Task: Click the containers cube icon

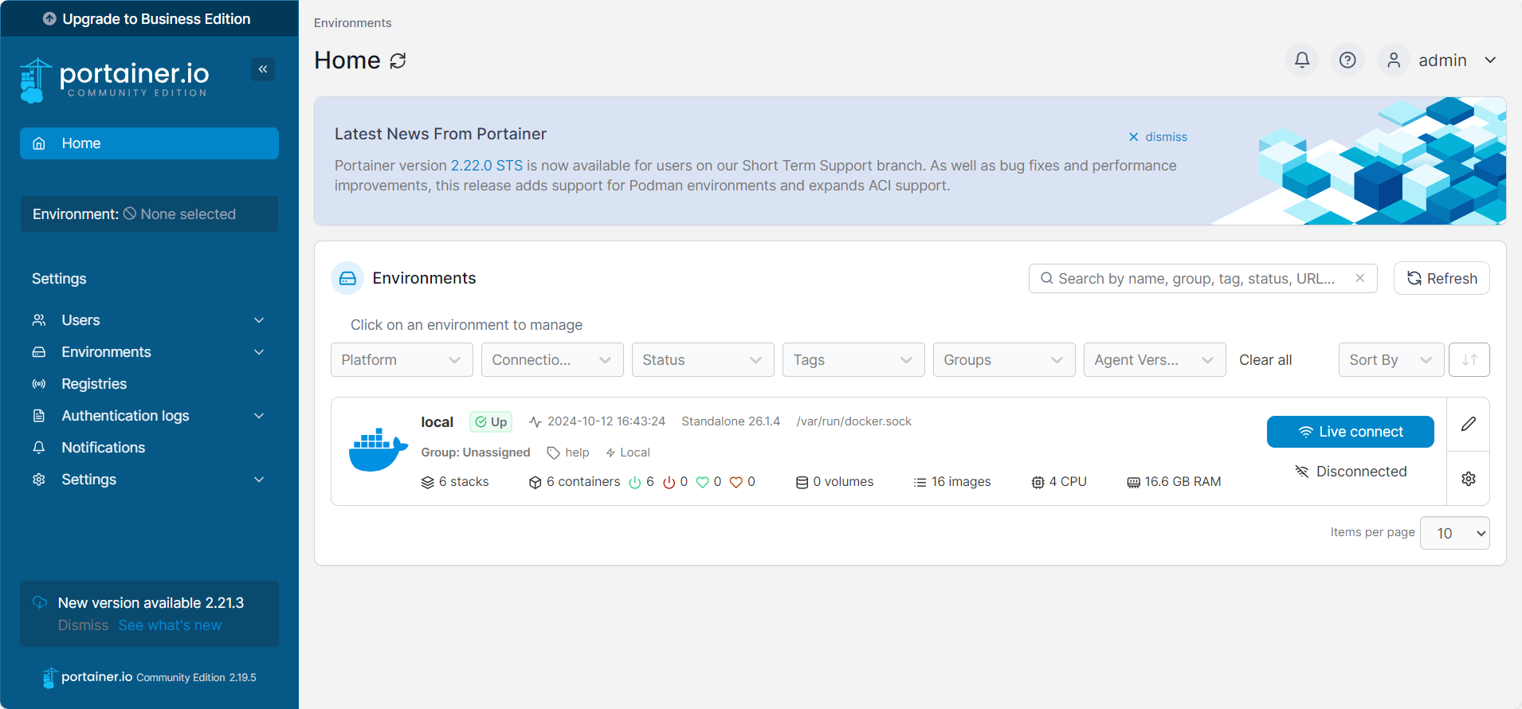Action: coord(535,482)
